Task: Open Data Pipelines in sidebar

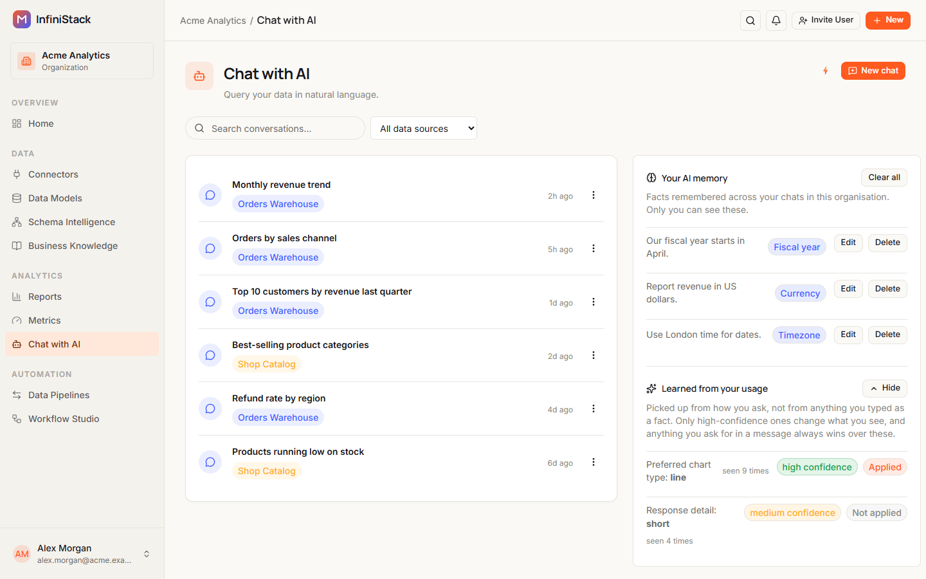Action: pyautogui.click(x=82, y=395)
